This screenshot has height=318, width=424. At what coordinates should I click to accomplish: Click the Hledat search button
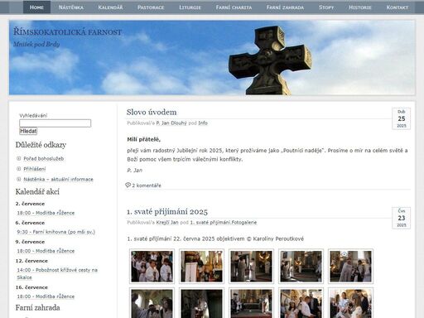click(28, 131)
